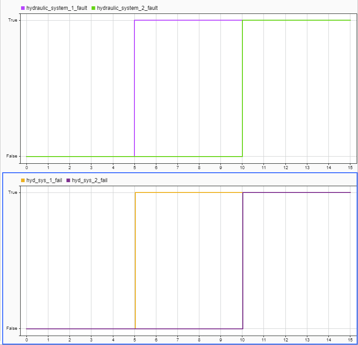
Task: Click orange swatch beside hyd_sys_1_fail
Action: 23,180
